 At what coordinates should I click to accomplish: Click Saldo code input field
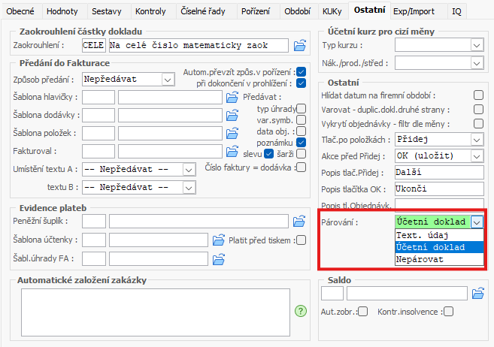(332, 293)
